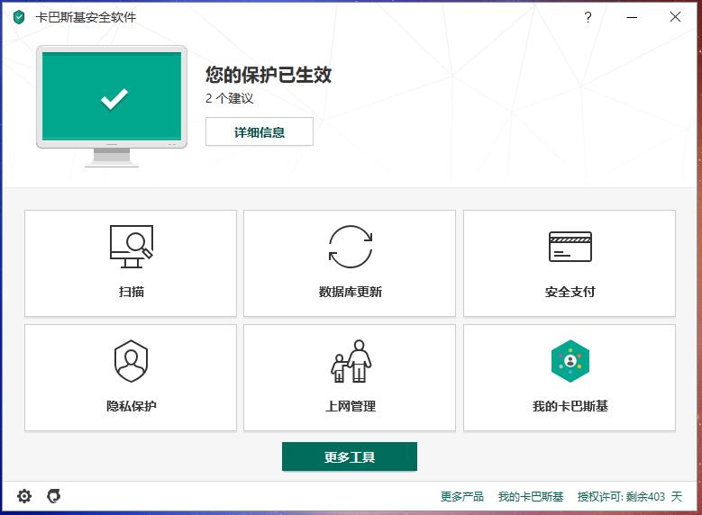Viewport: 702px width, 515px height.
Task: Click the Kaspersky shield logo in the title bar
Action: tap(19, 17)
